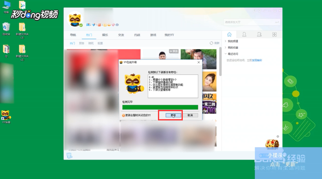The width and height of the screenshot is (322, 179).
Task: Click the skin icon in YY title bar
Action: [x=260, y=11]
